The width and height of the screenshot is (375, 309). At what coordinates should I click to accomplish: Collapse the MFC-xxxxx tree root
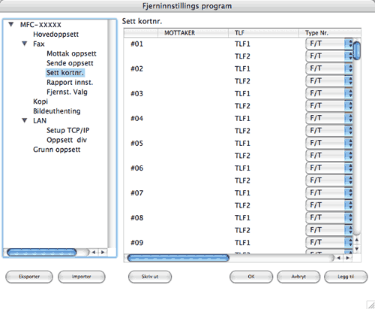point(10,24)
